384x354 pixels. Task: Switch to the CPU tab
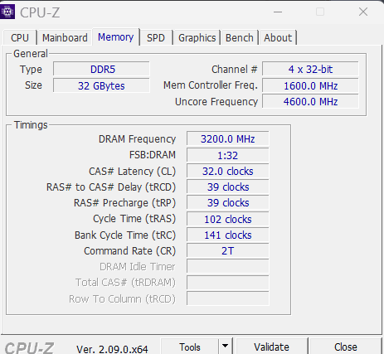(x=20, y=37)
